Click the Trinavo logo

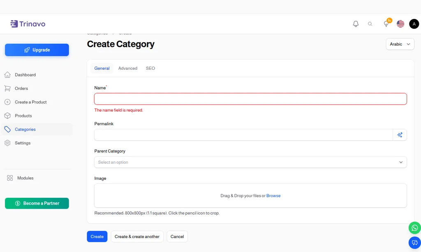click(x=28, y=24)
